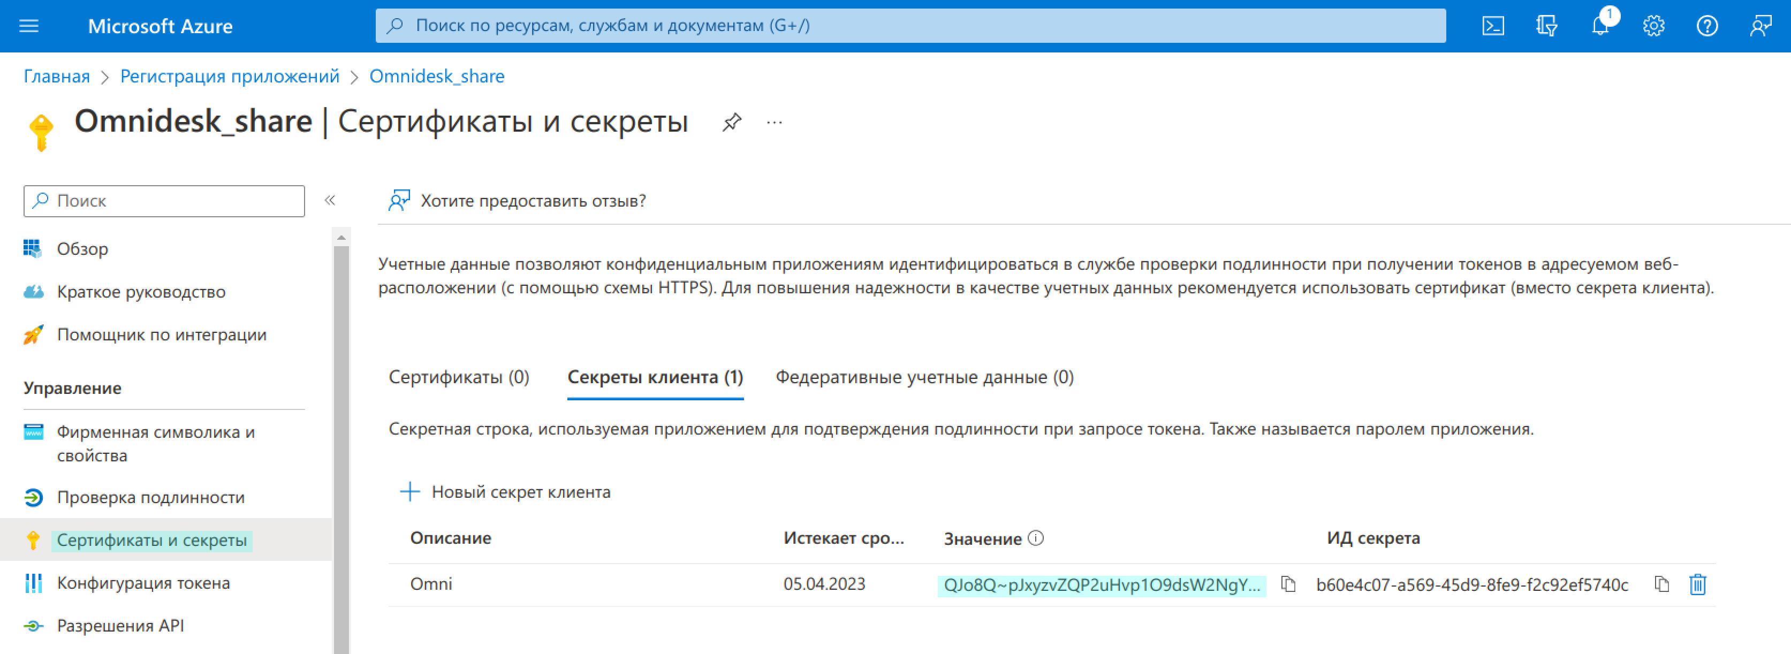Open Проверка подлинности in the sidebar
The image size is (1791, 654).
coord(150,498)
